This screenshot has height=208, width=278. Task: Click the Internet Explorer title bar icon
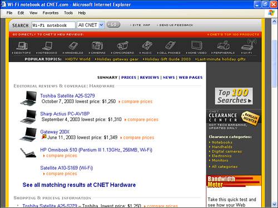click(x=3, y=4)
